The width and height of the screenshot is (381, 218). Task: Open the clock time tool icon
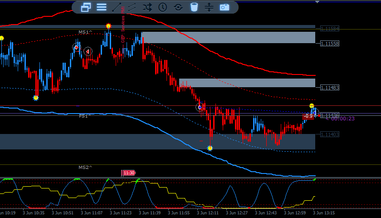point(162,7)
